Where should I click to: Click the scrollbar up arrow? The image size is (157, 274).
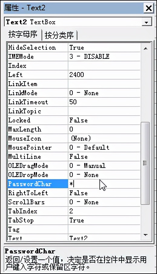(145, 48)
